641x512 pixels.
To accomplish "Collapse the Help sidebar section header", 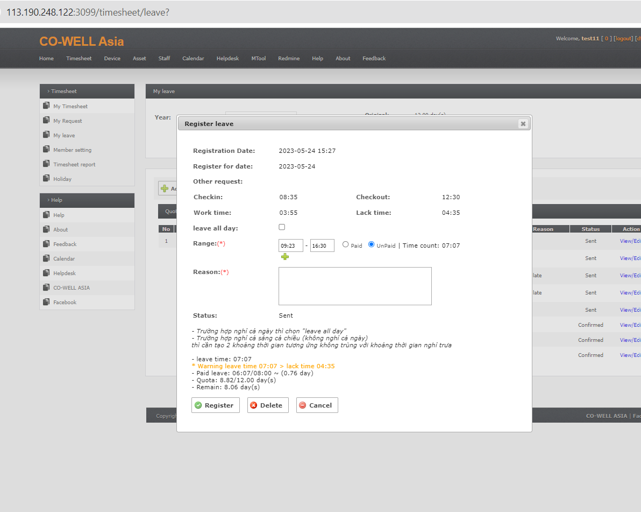I will (87, 200).
